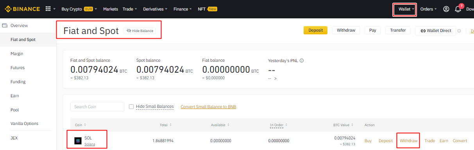Sort by BTC Value column arrows
The width and height of the screenshot is (474, 150).
click(x=354, y=125)
